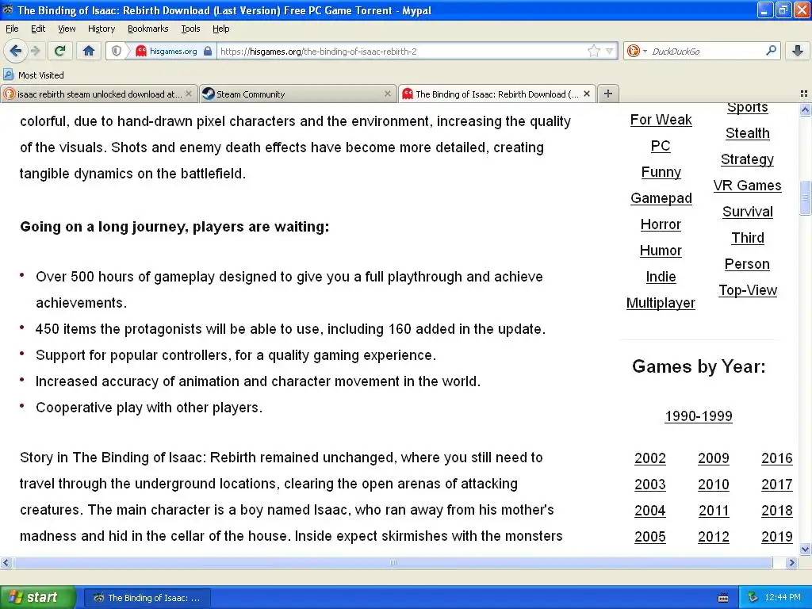Open the Third Person category link
812x609 pixels.
pyautogui.click(x=747, y=251)
